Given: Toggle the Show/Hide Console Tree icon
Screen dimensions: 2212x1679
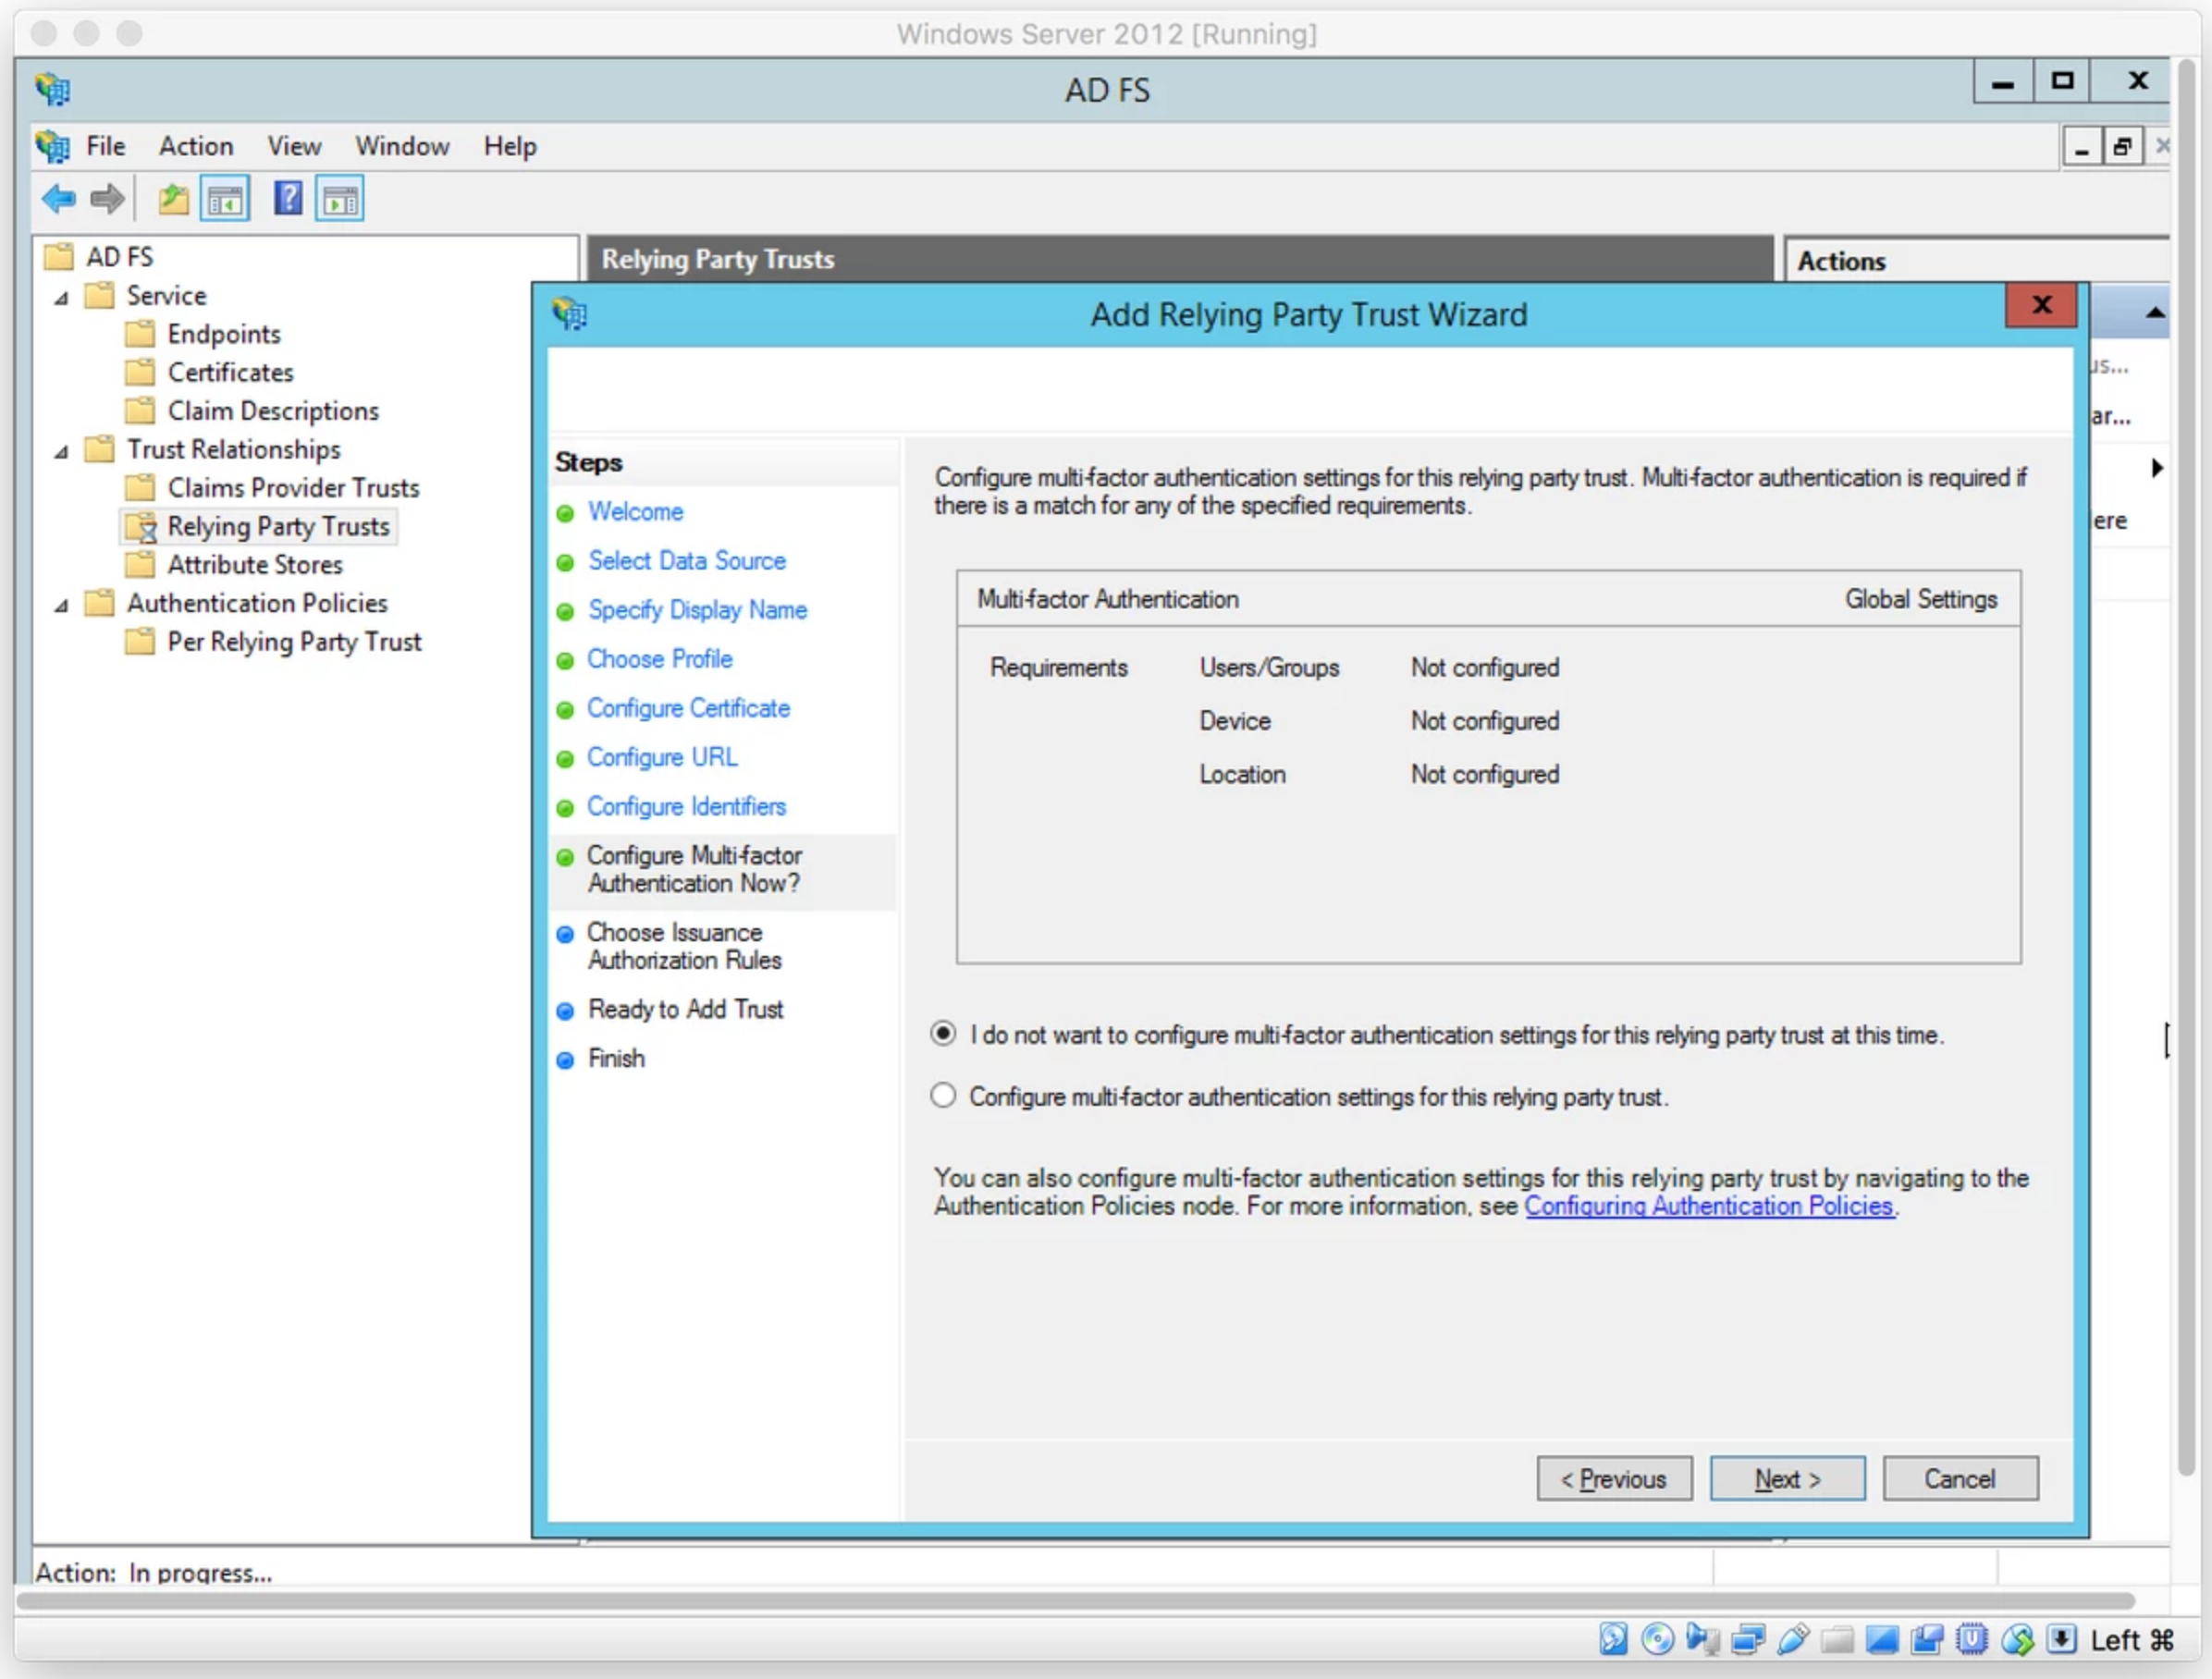Looking at the screenshot, I should (x=225, y=200).
